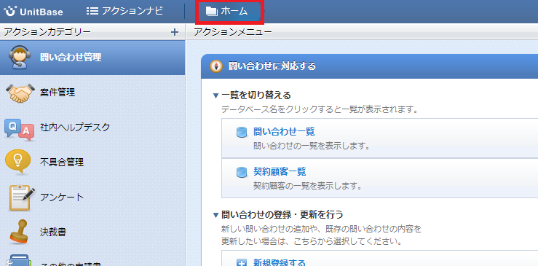The image size is (538, 266).
Task: Open the アクションナビ menu
Action: pos(124,11)
